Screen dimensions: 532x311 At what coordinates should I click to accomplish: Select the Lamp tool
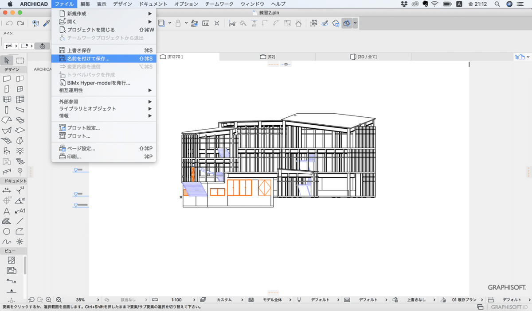(20, 151)
